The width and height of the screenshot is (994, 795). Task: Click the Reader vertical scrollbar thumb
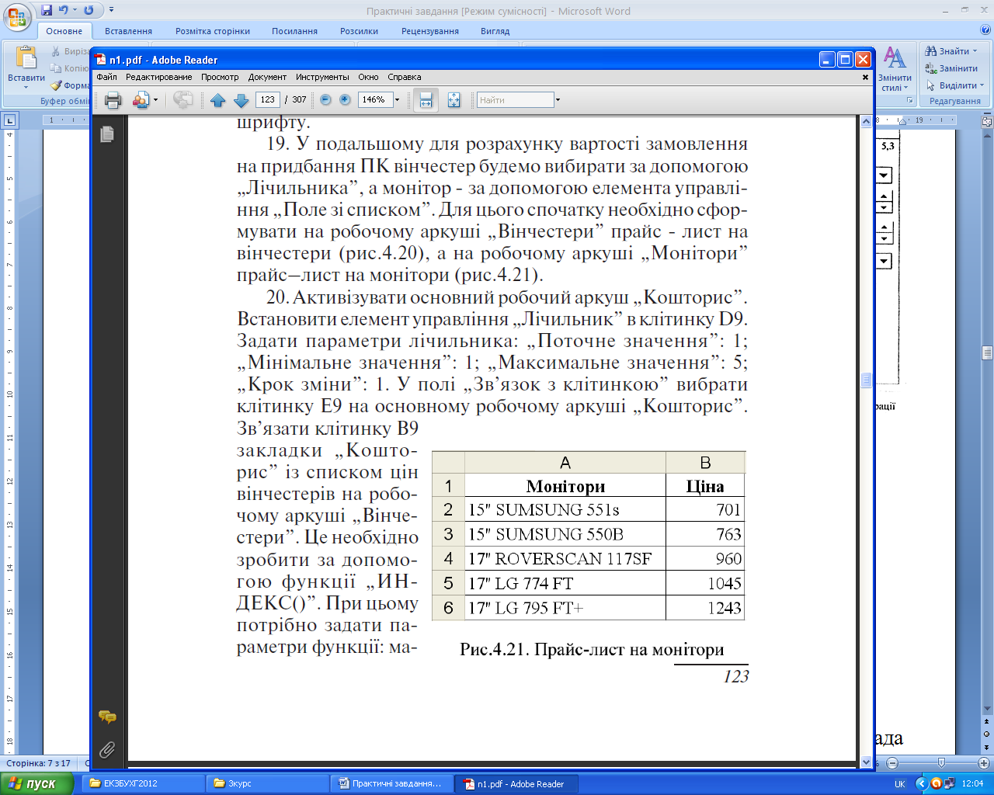867,380
